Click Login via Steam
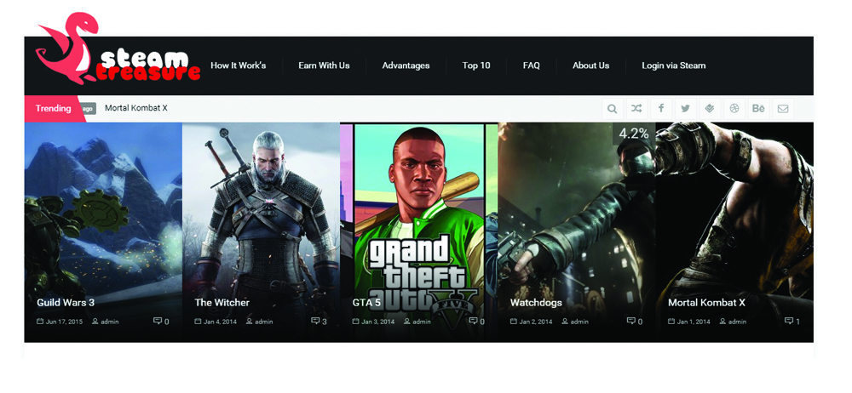852x393 pixels. pos(674,65)
